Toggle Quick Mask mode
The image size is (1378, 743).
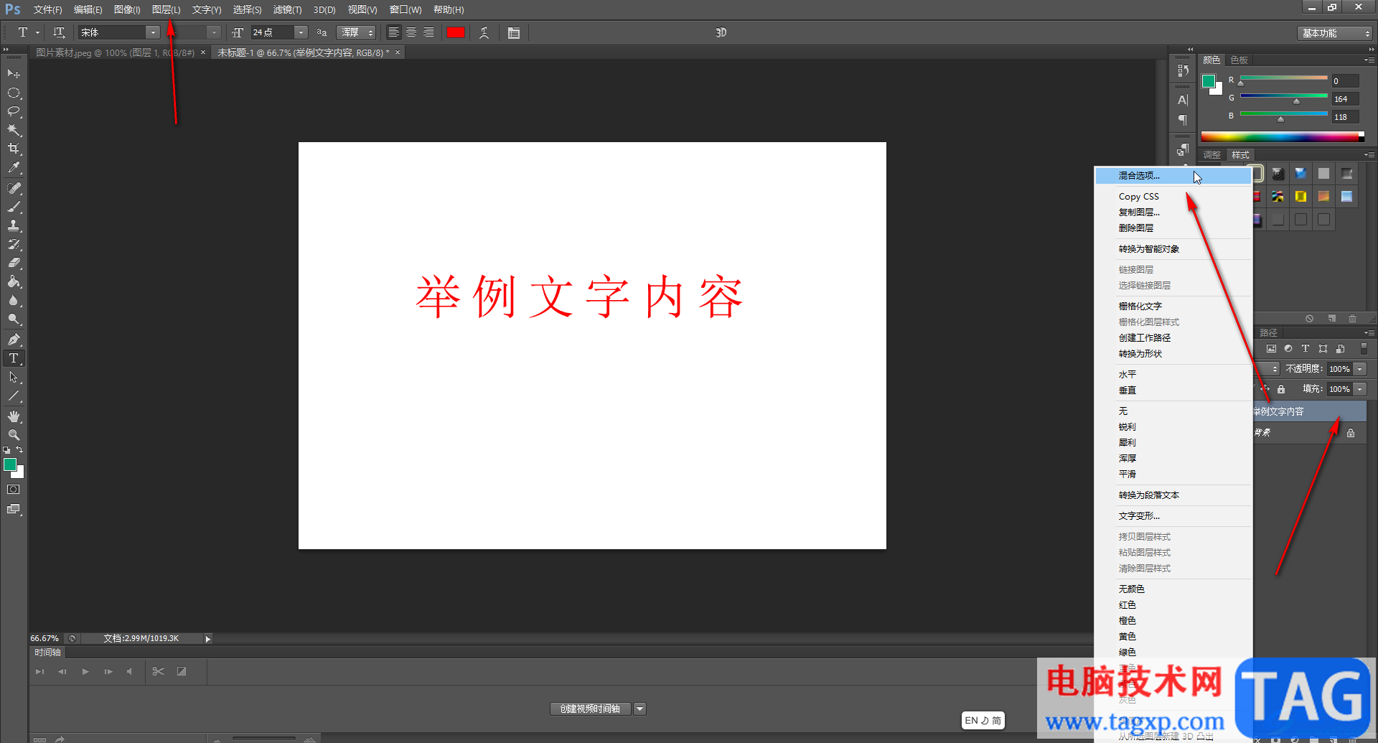[x=14, y=490]
